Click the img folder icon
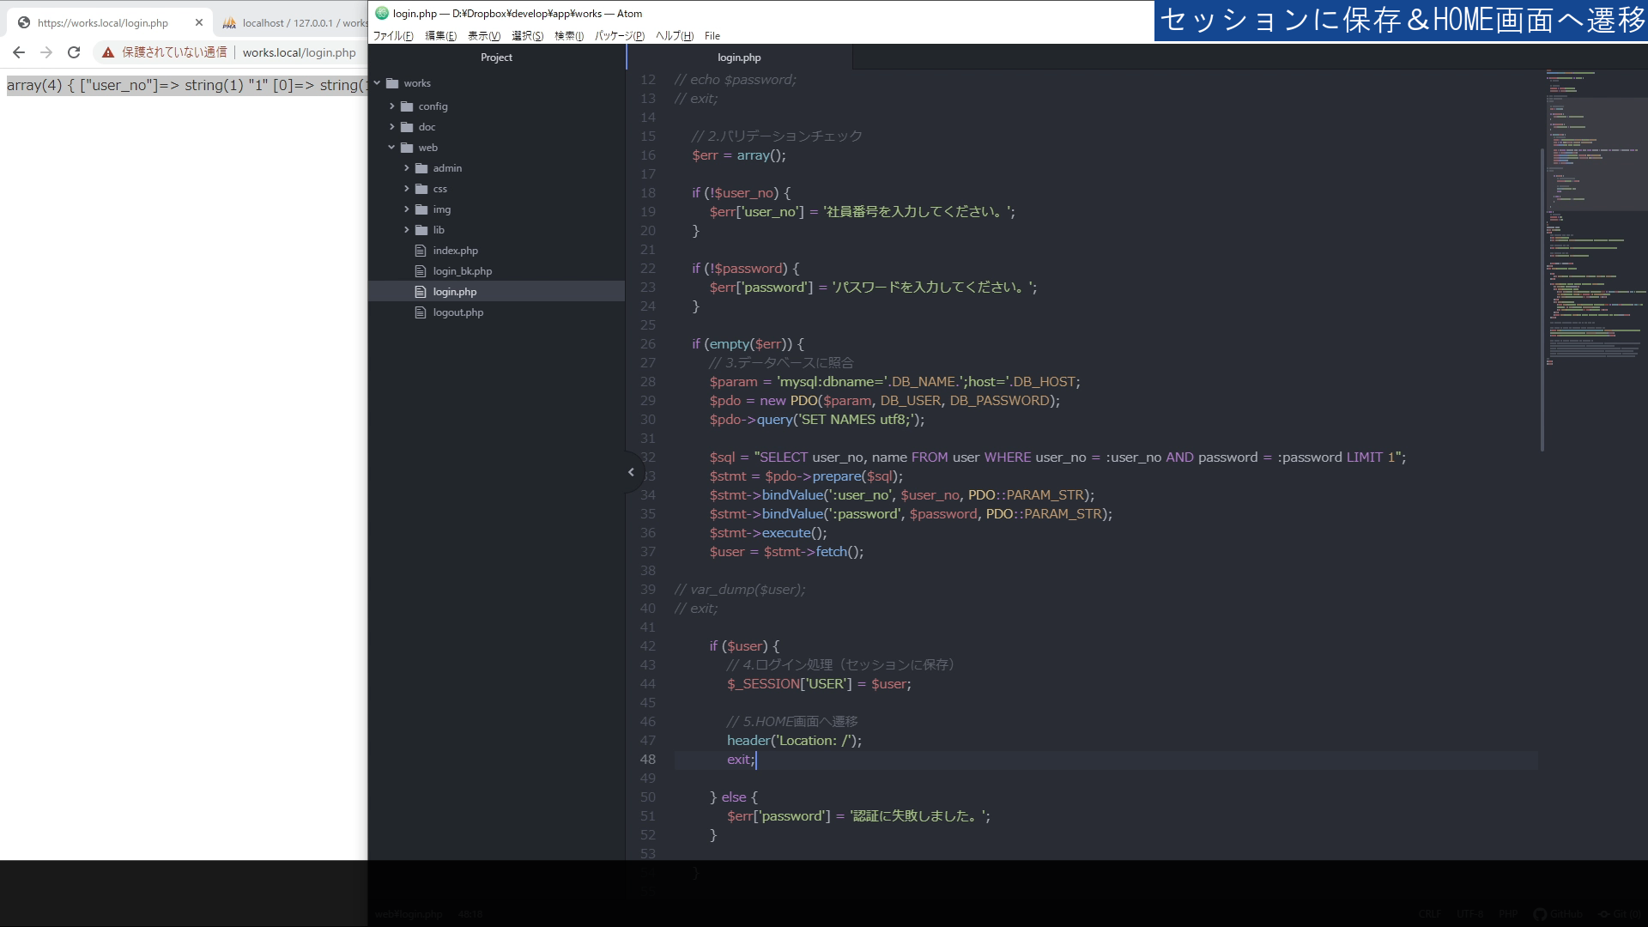Image resolution: width=1648 pixels, height=927 pixels. 421,209
